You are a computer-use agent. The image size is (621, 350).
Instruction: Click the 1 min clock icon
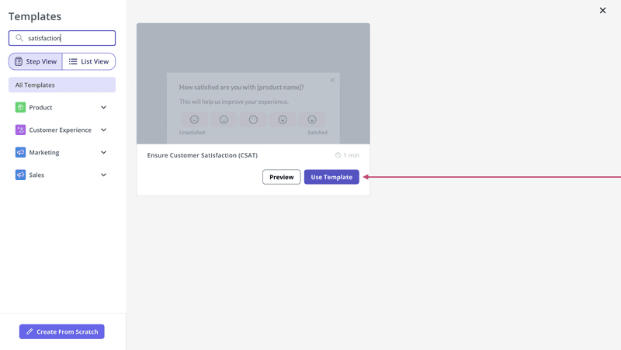coord(338,155)
